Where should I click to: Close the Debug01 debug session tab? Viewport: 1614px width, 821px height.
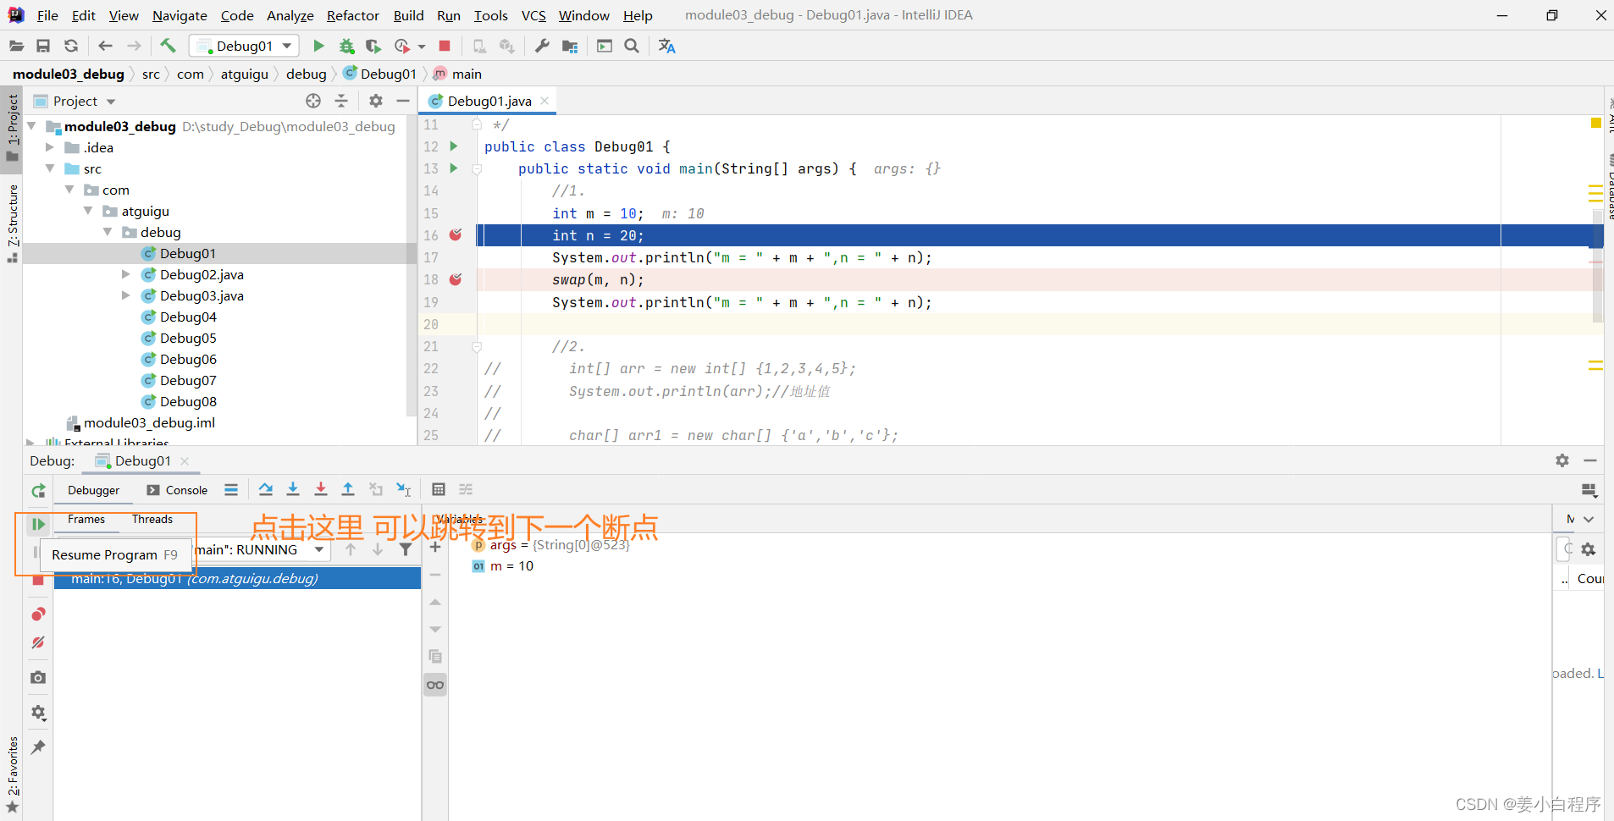pos(185,460)
